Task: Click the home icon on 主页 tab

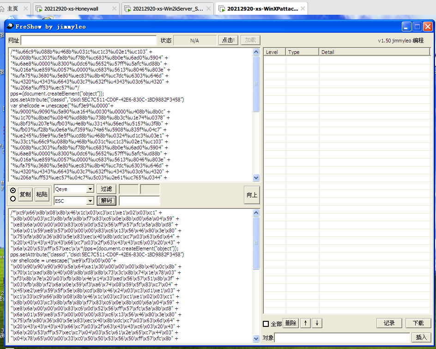Action: (2, 9)
